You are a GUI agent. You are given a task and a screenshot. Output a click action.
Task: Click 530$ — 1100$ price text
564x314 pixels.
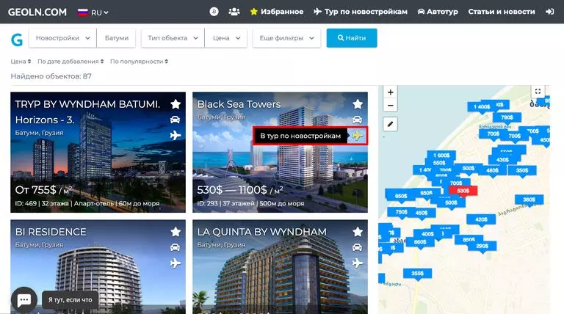(x=240, y=190)
